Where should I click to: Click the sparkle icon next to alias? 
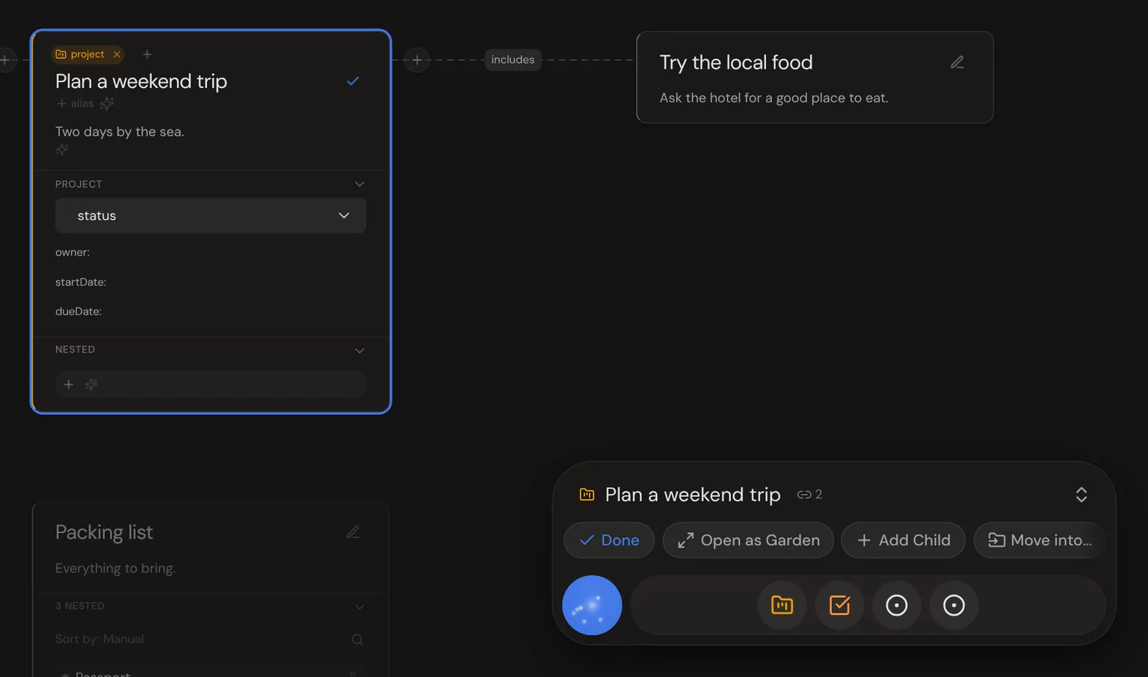click(x=107, y=103)
